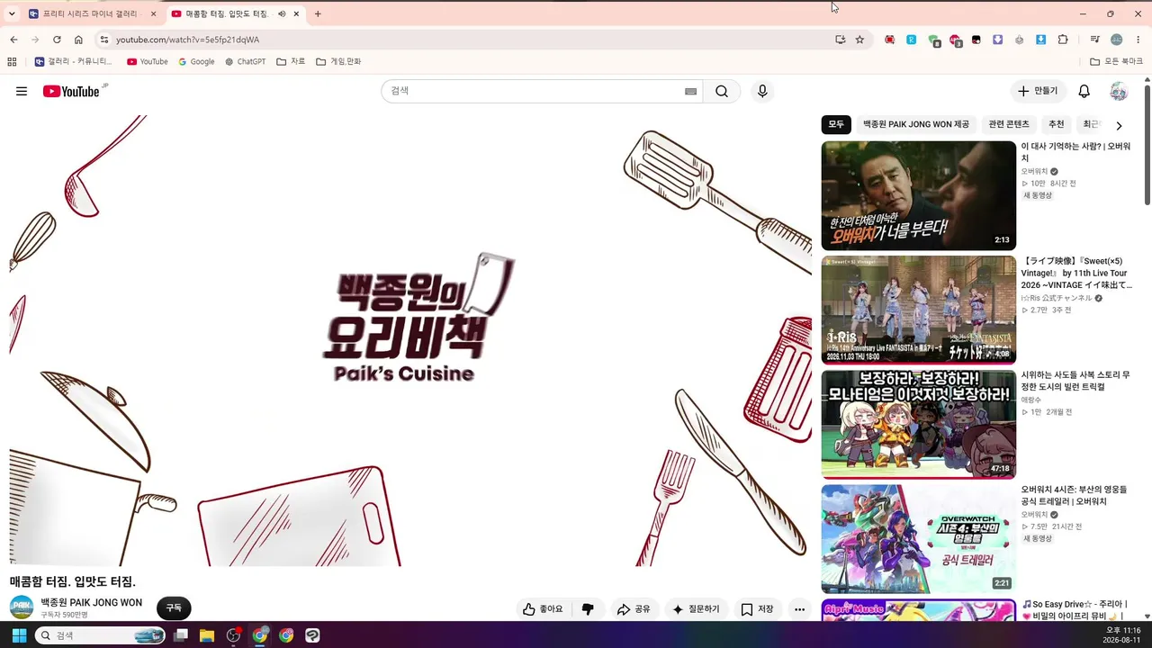Install app via address bar icon
1152x648 pixels.
tap(840, 40)
